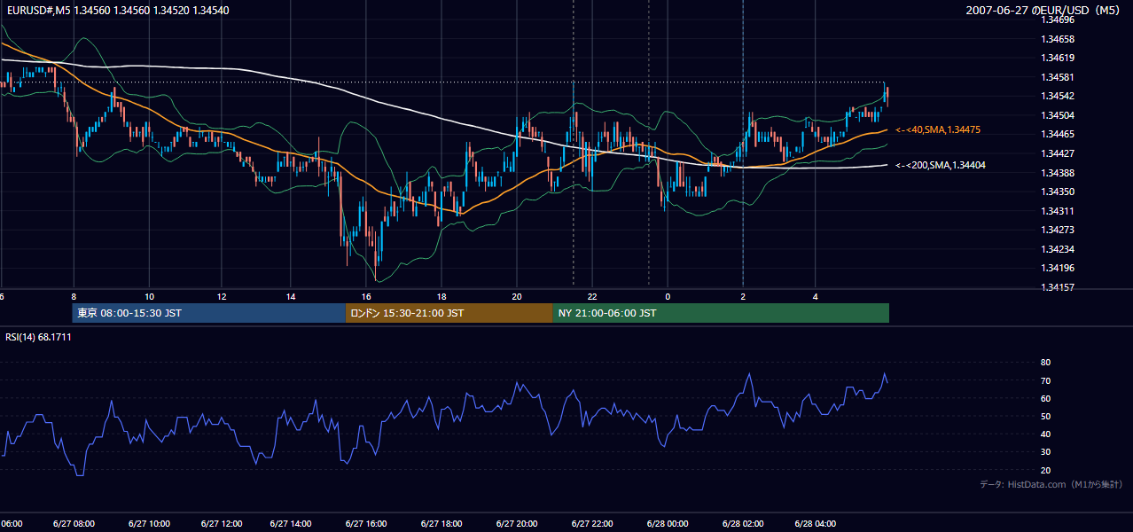Click hour label 18 under the price chart
This screenshot has height=532, width=1133.
441,296
